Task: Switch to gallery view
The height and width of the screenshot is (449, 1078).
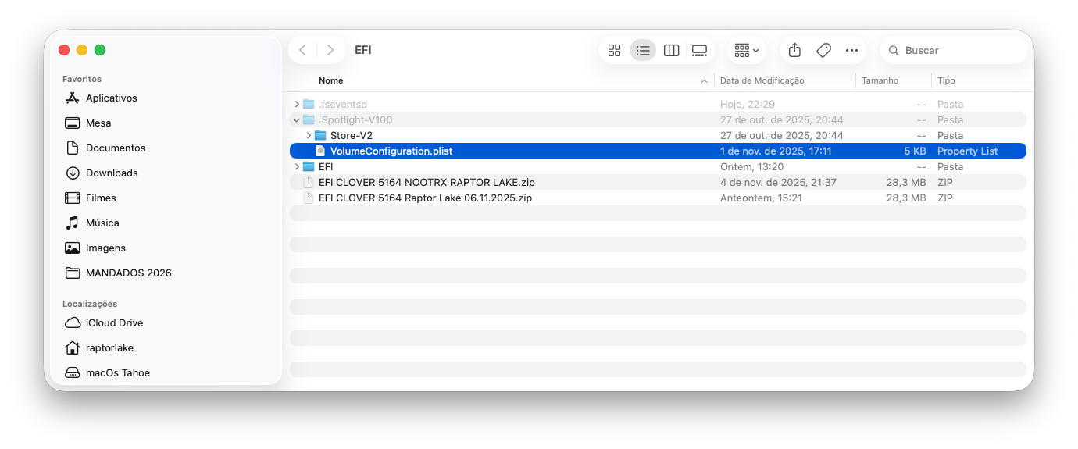Action: tap(699, 50)
